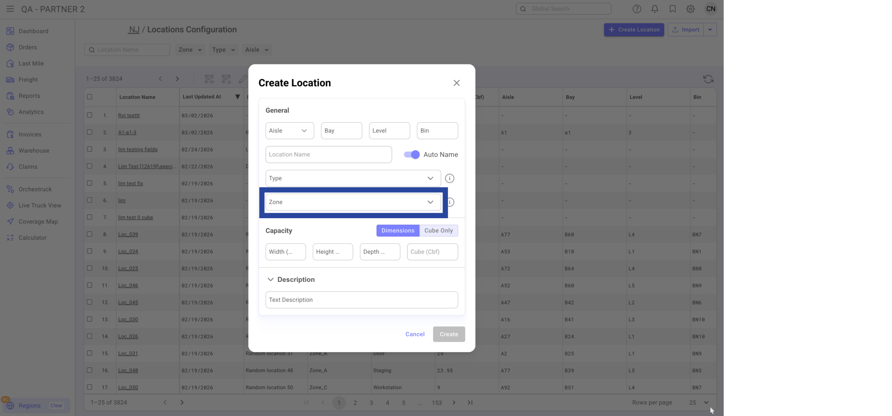892x416 pixels.
Task: Click the Type field info icon
Action: click(x=449, y=178)
